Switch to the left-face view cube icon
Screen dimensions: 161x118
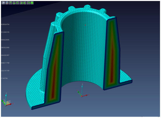18,3
